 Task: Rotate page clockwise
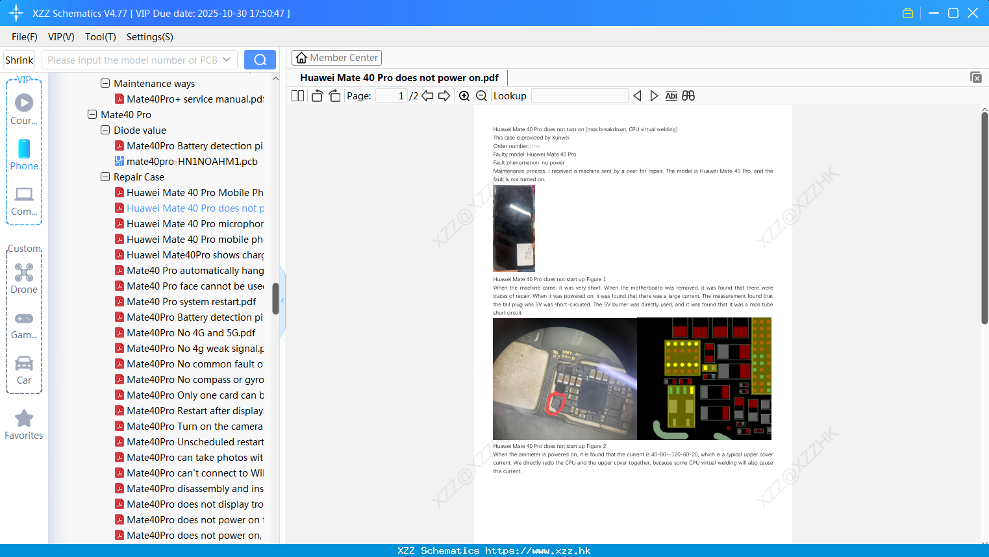(x=334, y=96)
